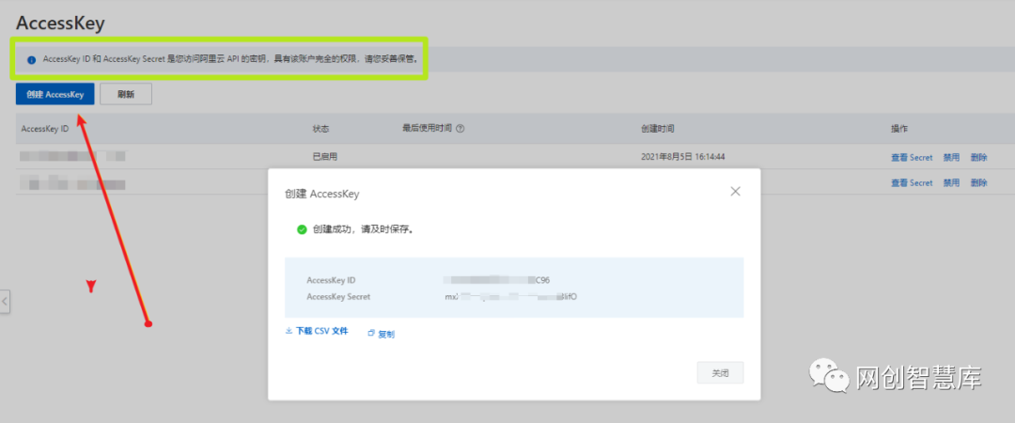Click the date 2021年8月5日 16:14:44
1015x423 pixels.
(683, 157)
